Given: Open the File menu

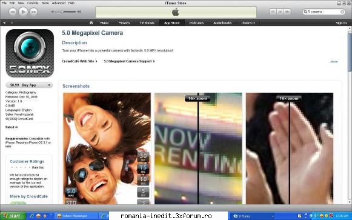Looking at the screenshot, I should (4, 3).
